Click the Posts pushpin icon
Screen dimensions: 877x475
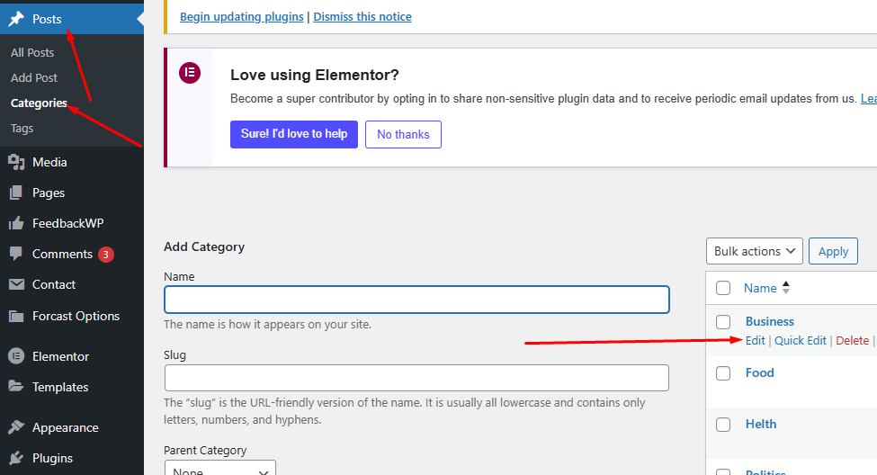16,19
